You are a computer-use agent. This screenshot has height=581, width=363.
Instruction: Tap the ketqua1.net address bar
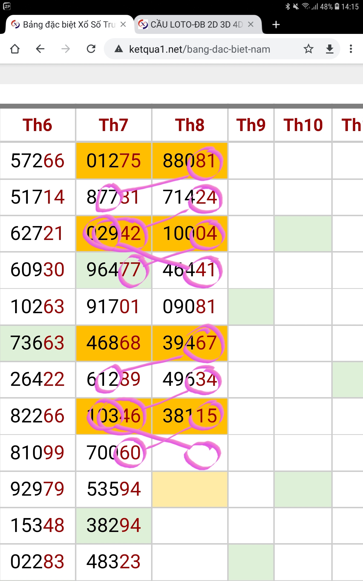(200, 49)
